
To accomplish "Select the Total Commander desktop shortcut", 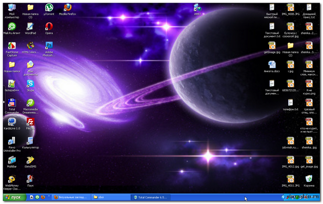I will pyautogui.click(x=12, y=106).
